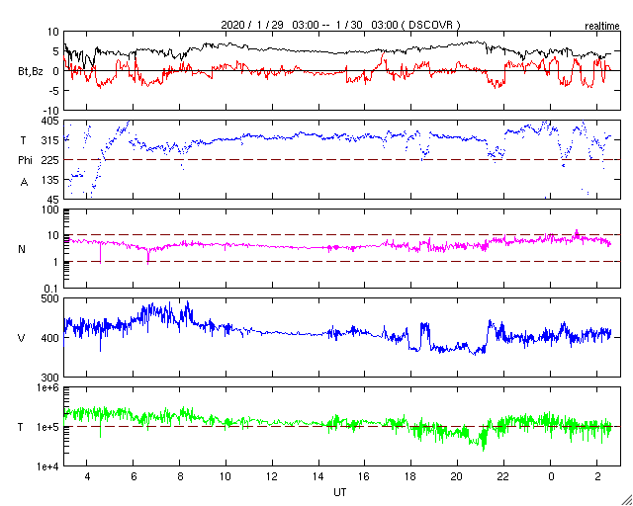Click the "300" value on the V axis
This screenshot has width=633, height=506.
tap(50, 378)
